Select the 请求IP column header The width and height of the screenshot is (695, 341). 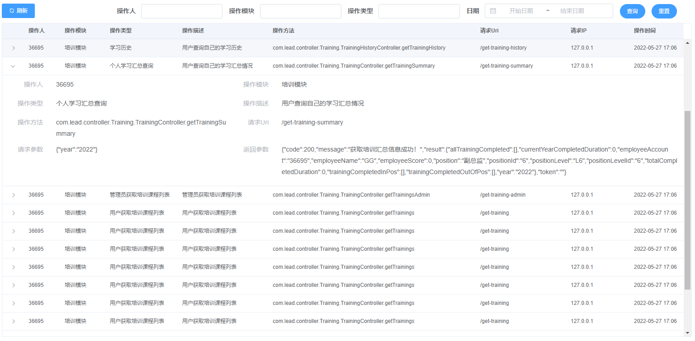point(579,31)
